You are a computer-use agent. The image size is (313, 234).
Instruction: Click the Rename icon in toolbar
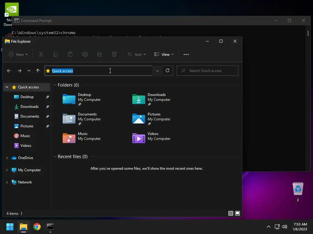tap(85, 54)
